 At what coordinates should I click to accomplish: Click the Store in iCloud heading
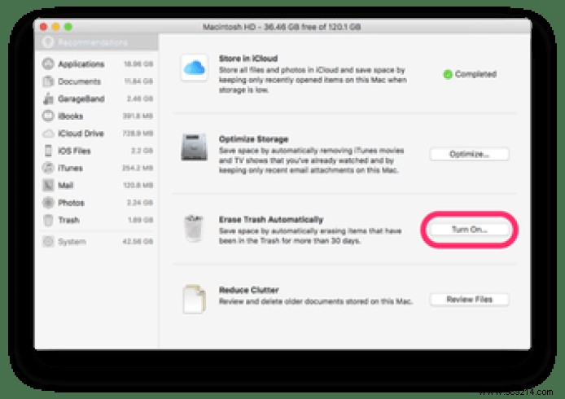pyautogui.click(x=248, y=59)
